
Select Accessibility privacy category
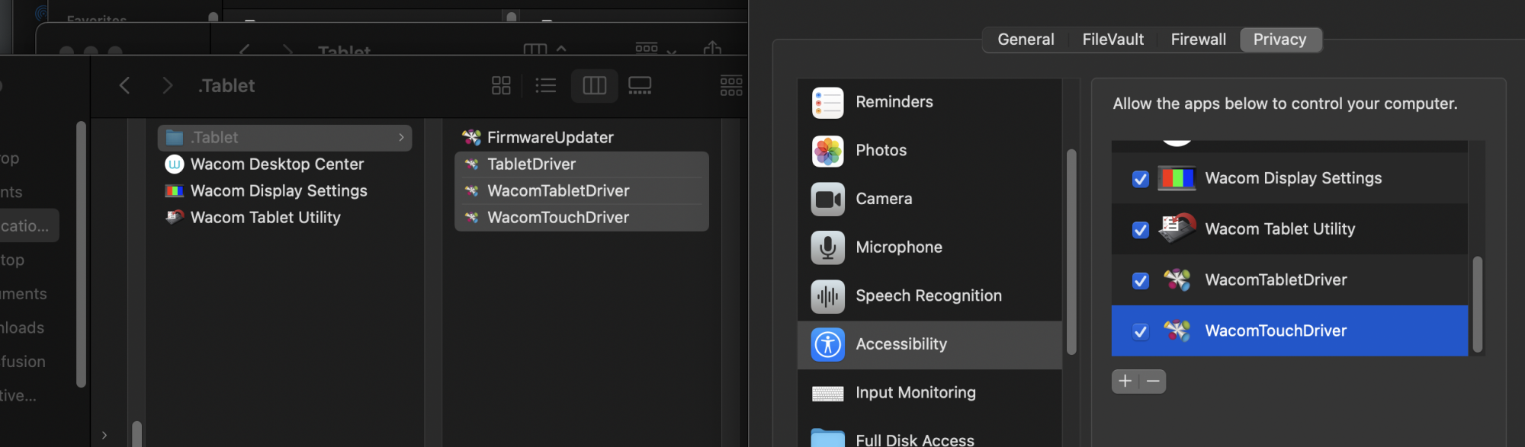929,345
